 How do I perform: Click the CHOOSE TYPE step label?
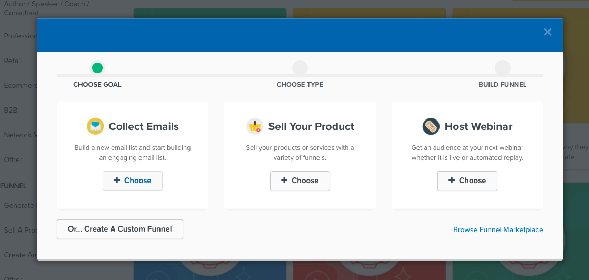click(300, 85)
